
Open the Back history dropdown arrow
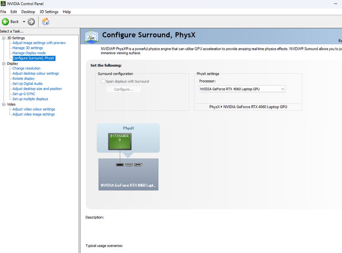[24, 22]
